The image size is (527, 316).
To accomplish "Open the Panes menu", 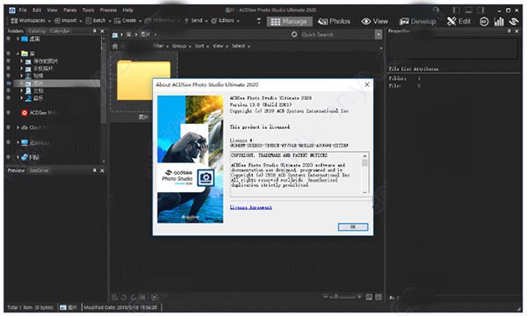I will (70, 10).
